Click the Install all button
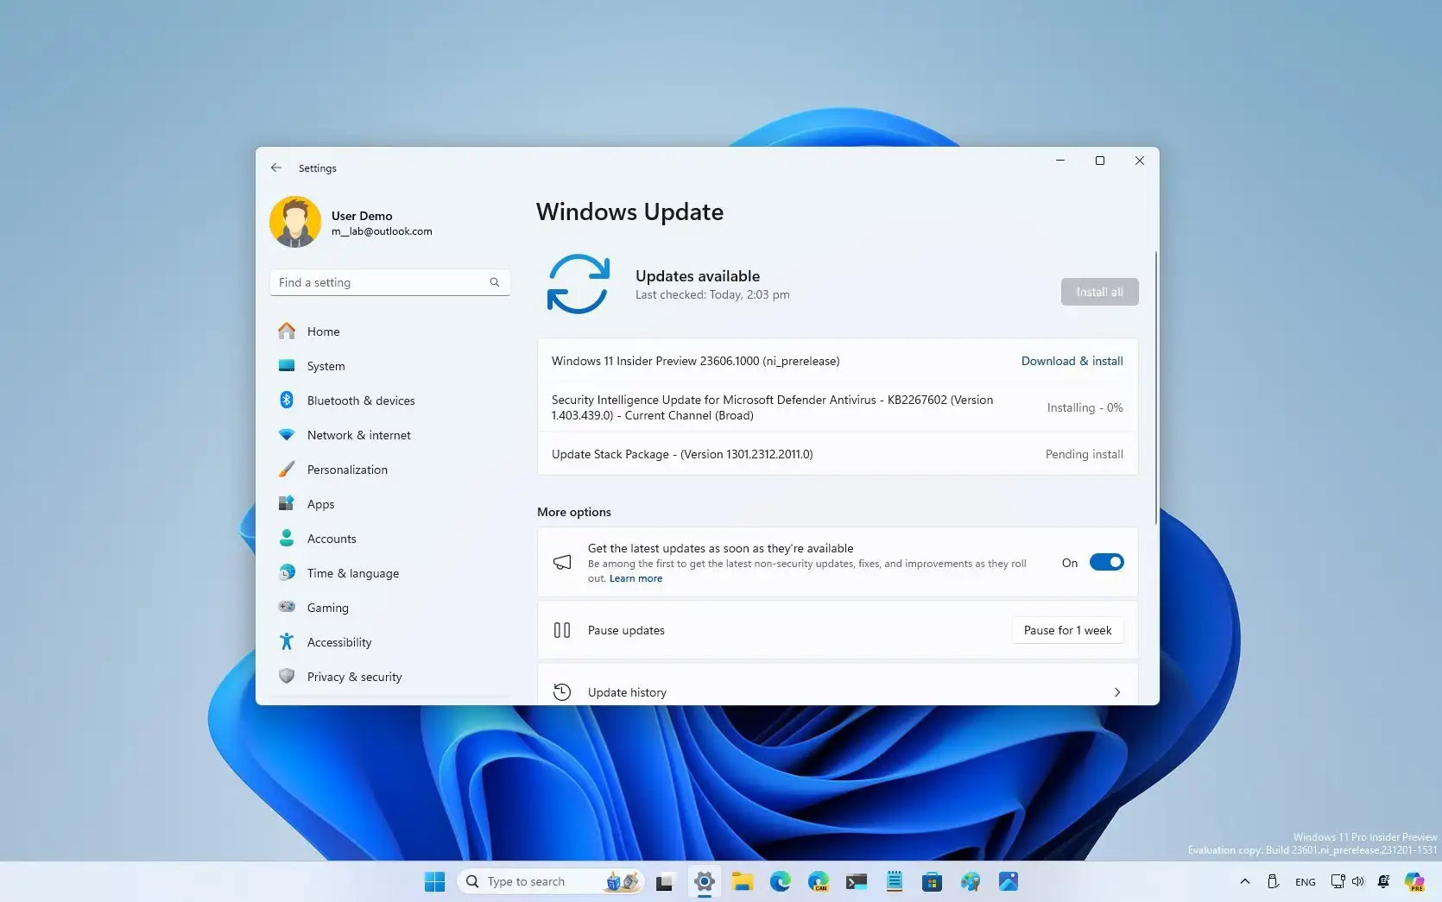The image size is (1442, 902). pos(1098,292)
